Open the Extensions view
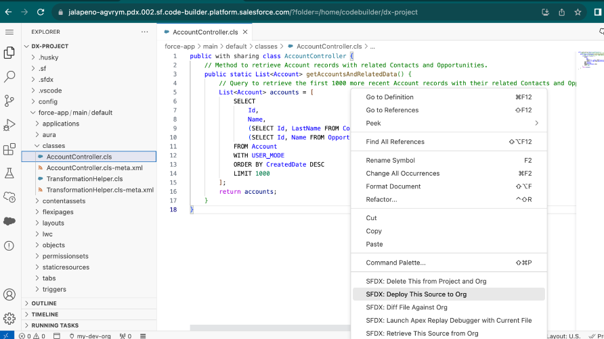This screenshot has height=339, width=604. 9,149
